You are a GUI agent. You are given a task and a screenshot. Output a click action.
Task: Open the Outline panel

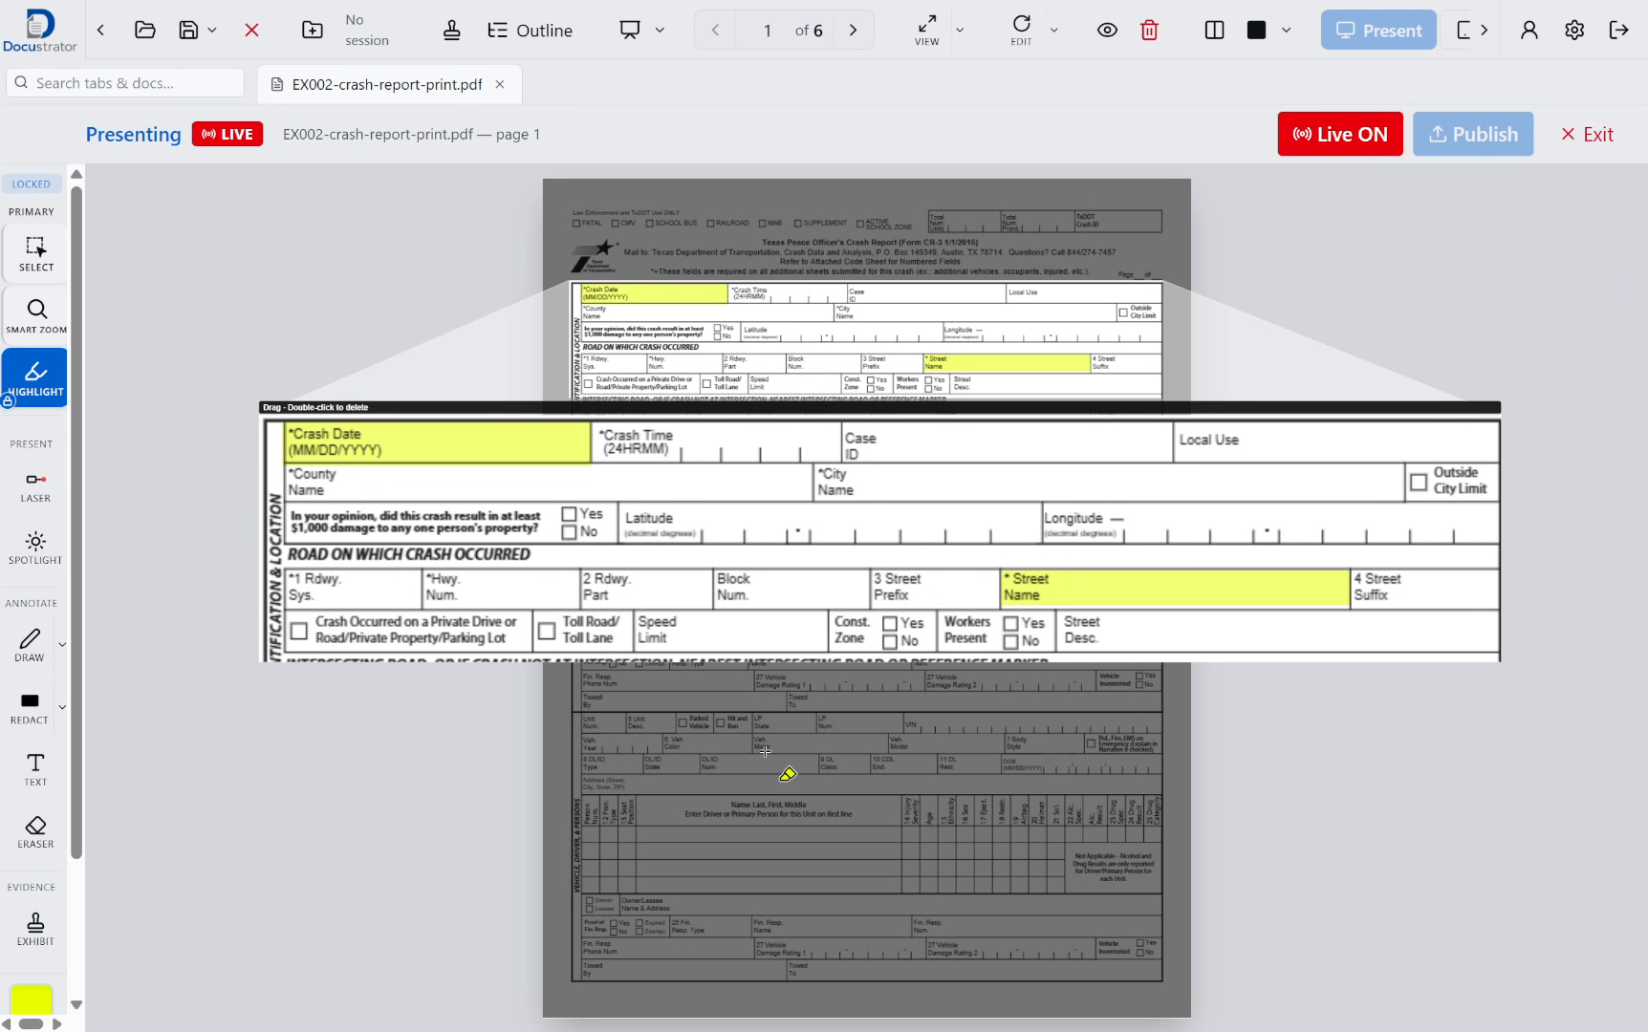pos(531,31)
